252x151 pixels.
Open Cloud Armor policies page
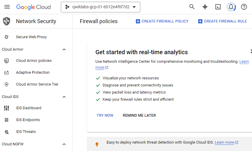point(34,61)
